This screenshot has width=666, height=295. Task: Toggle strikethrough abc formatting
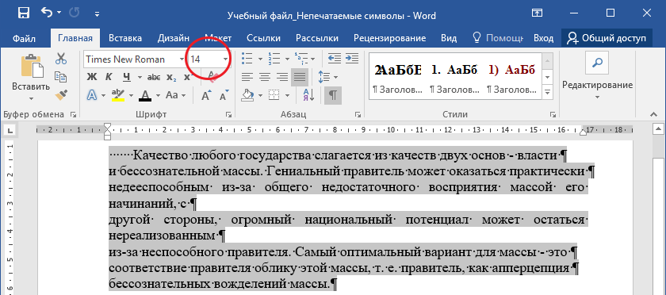click(x=153, y=77)
